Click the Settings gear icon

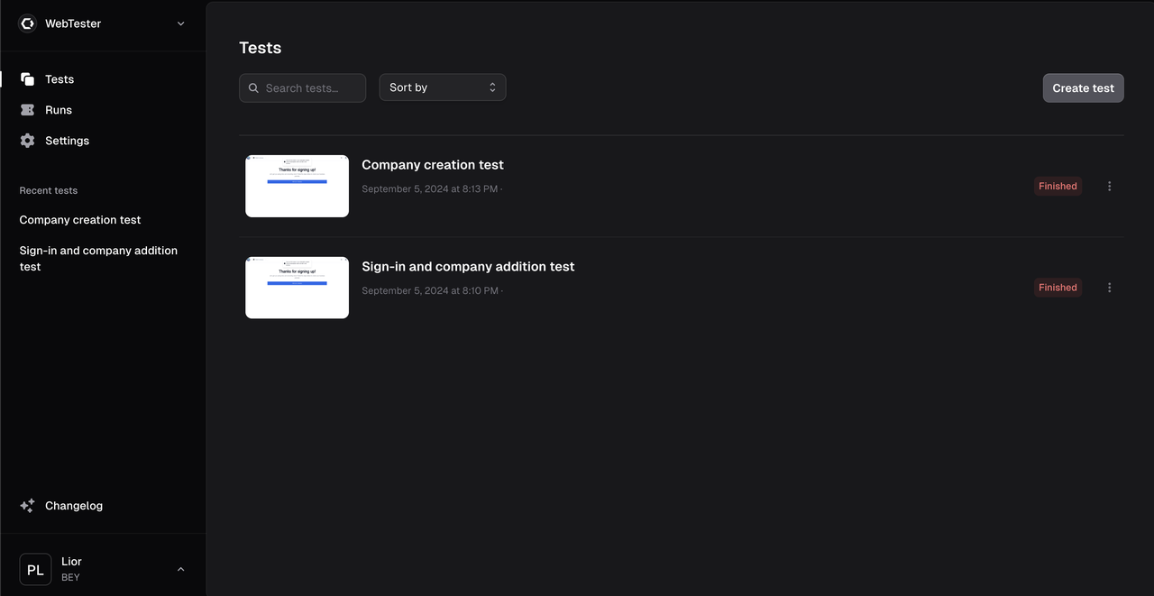[x=27, y=140]
